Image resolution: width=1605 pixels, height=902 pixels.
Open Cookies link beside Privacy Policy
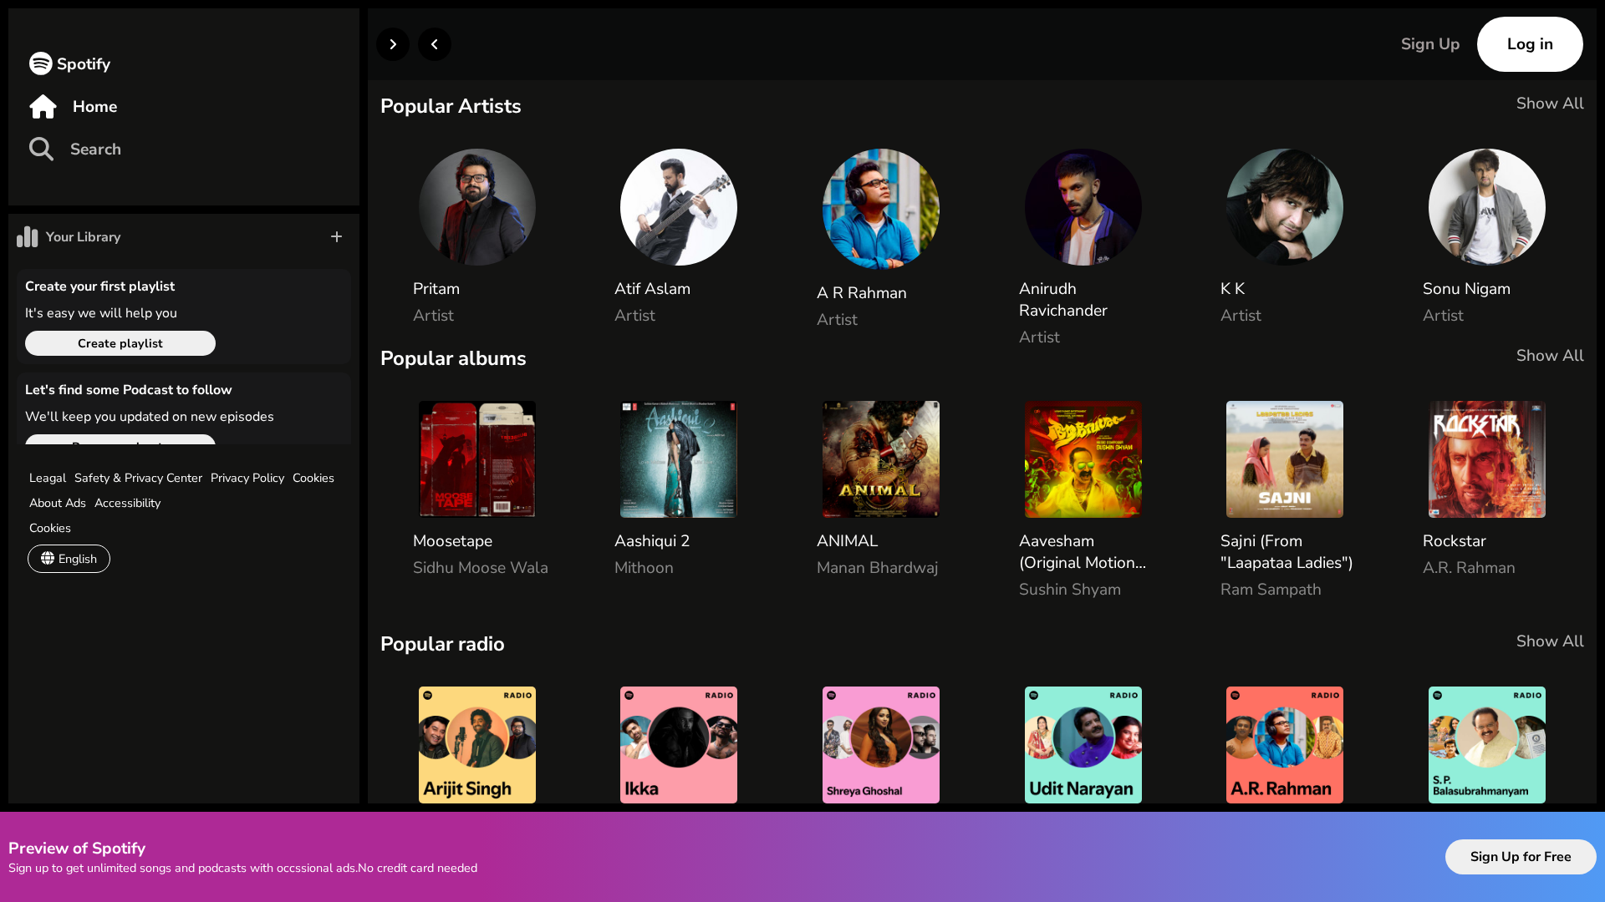pyautogui.click(x=313, y=478)
